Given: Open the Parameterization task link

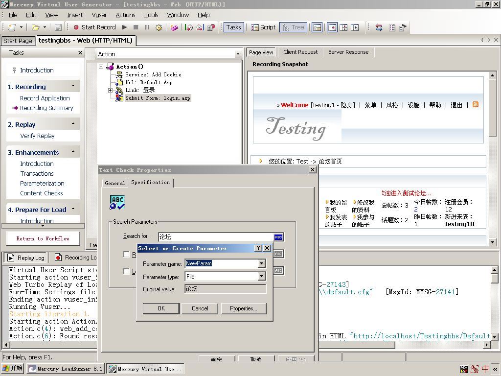Looking at the screenshot, I should (x=42, y=183).
